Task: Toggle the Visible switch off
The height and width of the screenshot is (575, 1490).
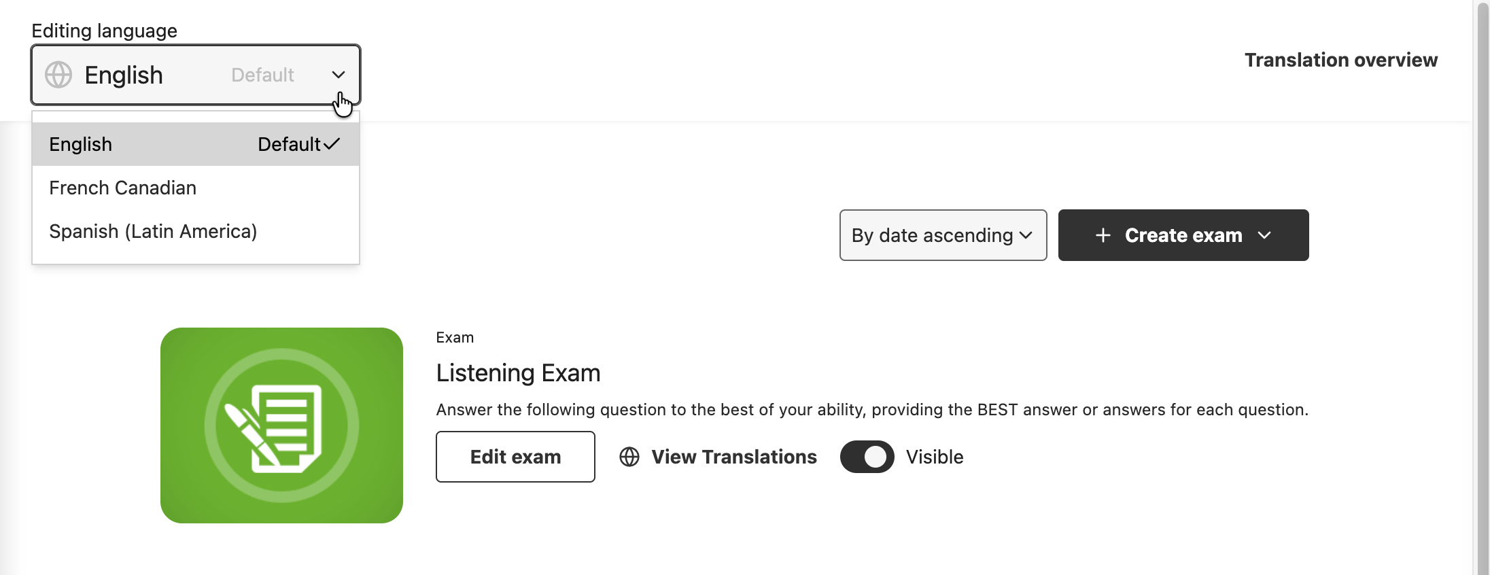Action: (867, 457)
